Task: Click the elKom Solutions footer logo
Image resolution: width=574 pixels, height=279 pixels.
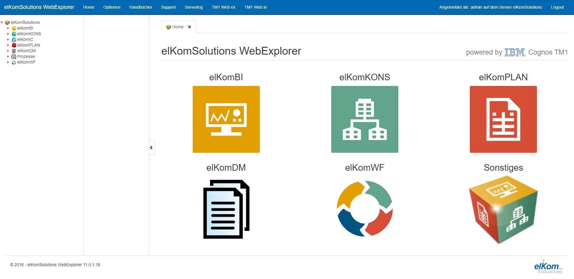Action: [548, 266]
